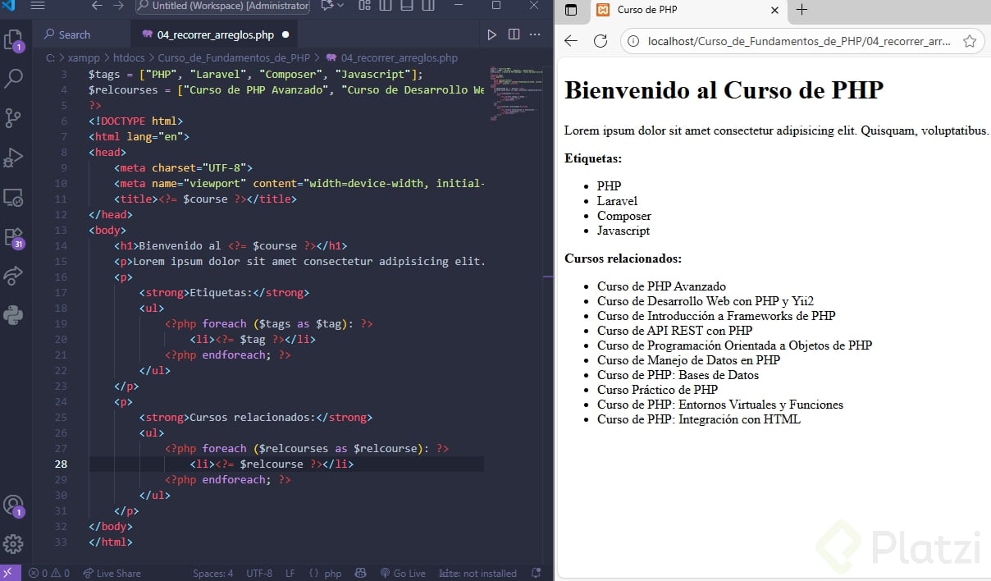Open the Python activity bar icon
This screenshot has width=991, height=581.
tap(13, 314)
